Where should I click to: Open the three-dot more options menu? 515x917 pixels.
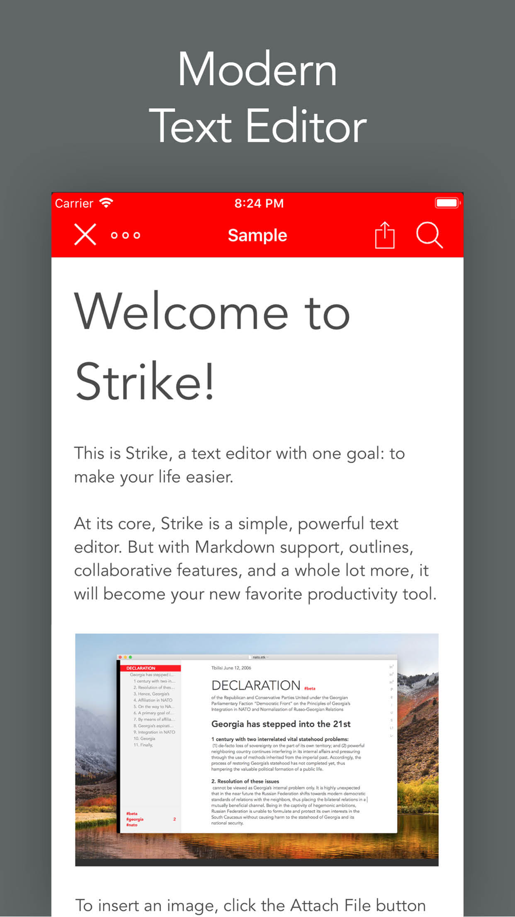(126, 235)
